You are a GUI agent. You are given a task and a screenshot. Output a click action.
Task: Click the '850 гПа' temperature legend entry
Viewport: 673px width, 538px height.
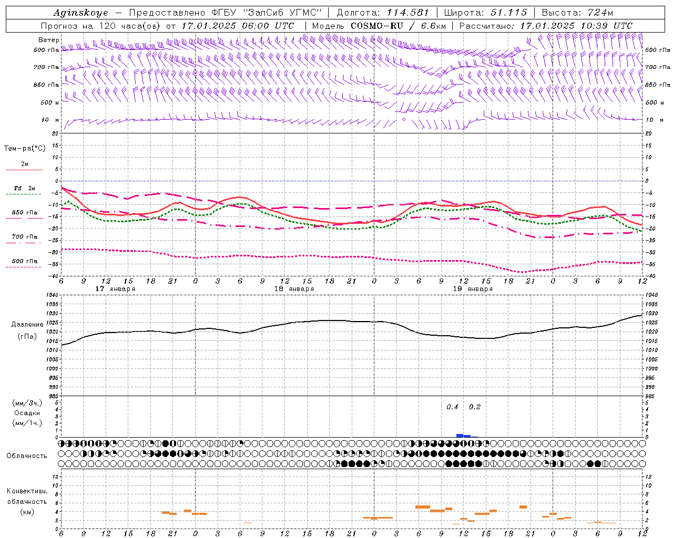(24, 212)
